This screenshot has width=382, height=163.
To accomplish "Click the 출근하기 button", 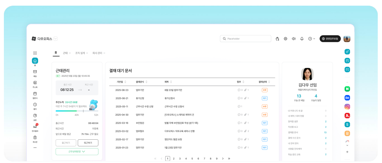I will [x=66, y=143].
